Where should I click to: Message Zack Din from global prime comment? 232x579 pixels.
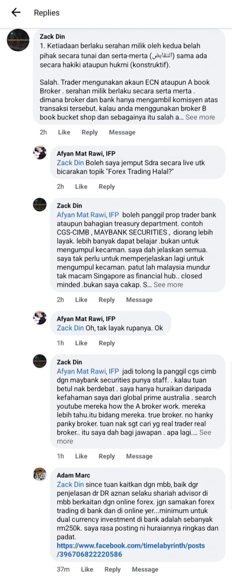[139, 456]
